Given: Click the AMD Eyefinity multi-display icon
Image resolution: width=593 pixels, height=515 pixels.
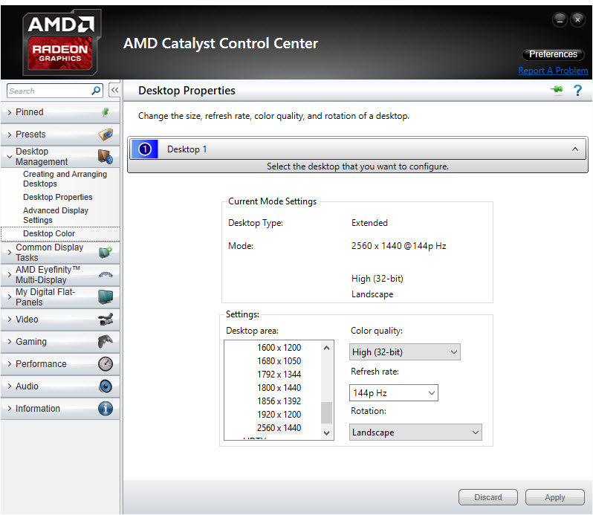Looking at the screenshot, I should coord(106,275).
